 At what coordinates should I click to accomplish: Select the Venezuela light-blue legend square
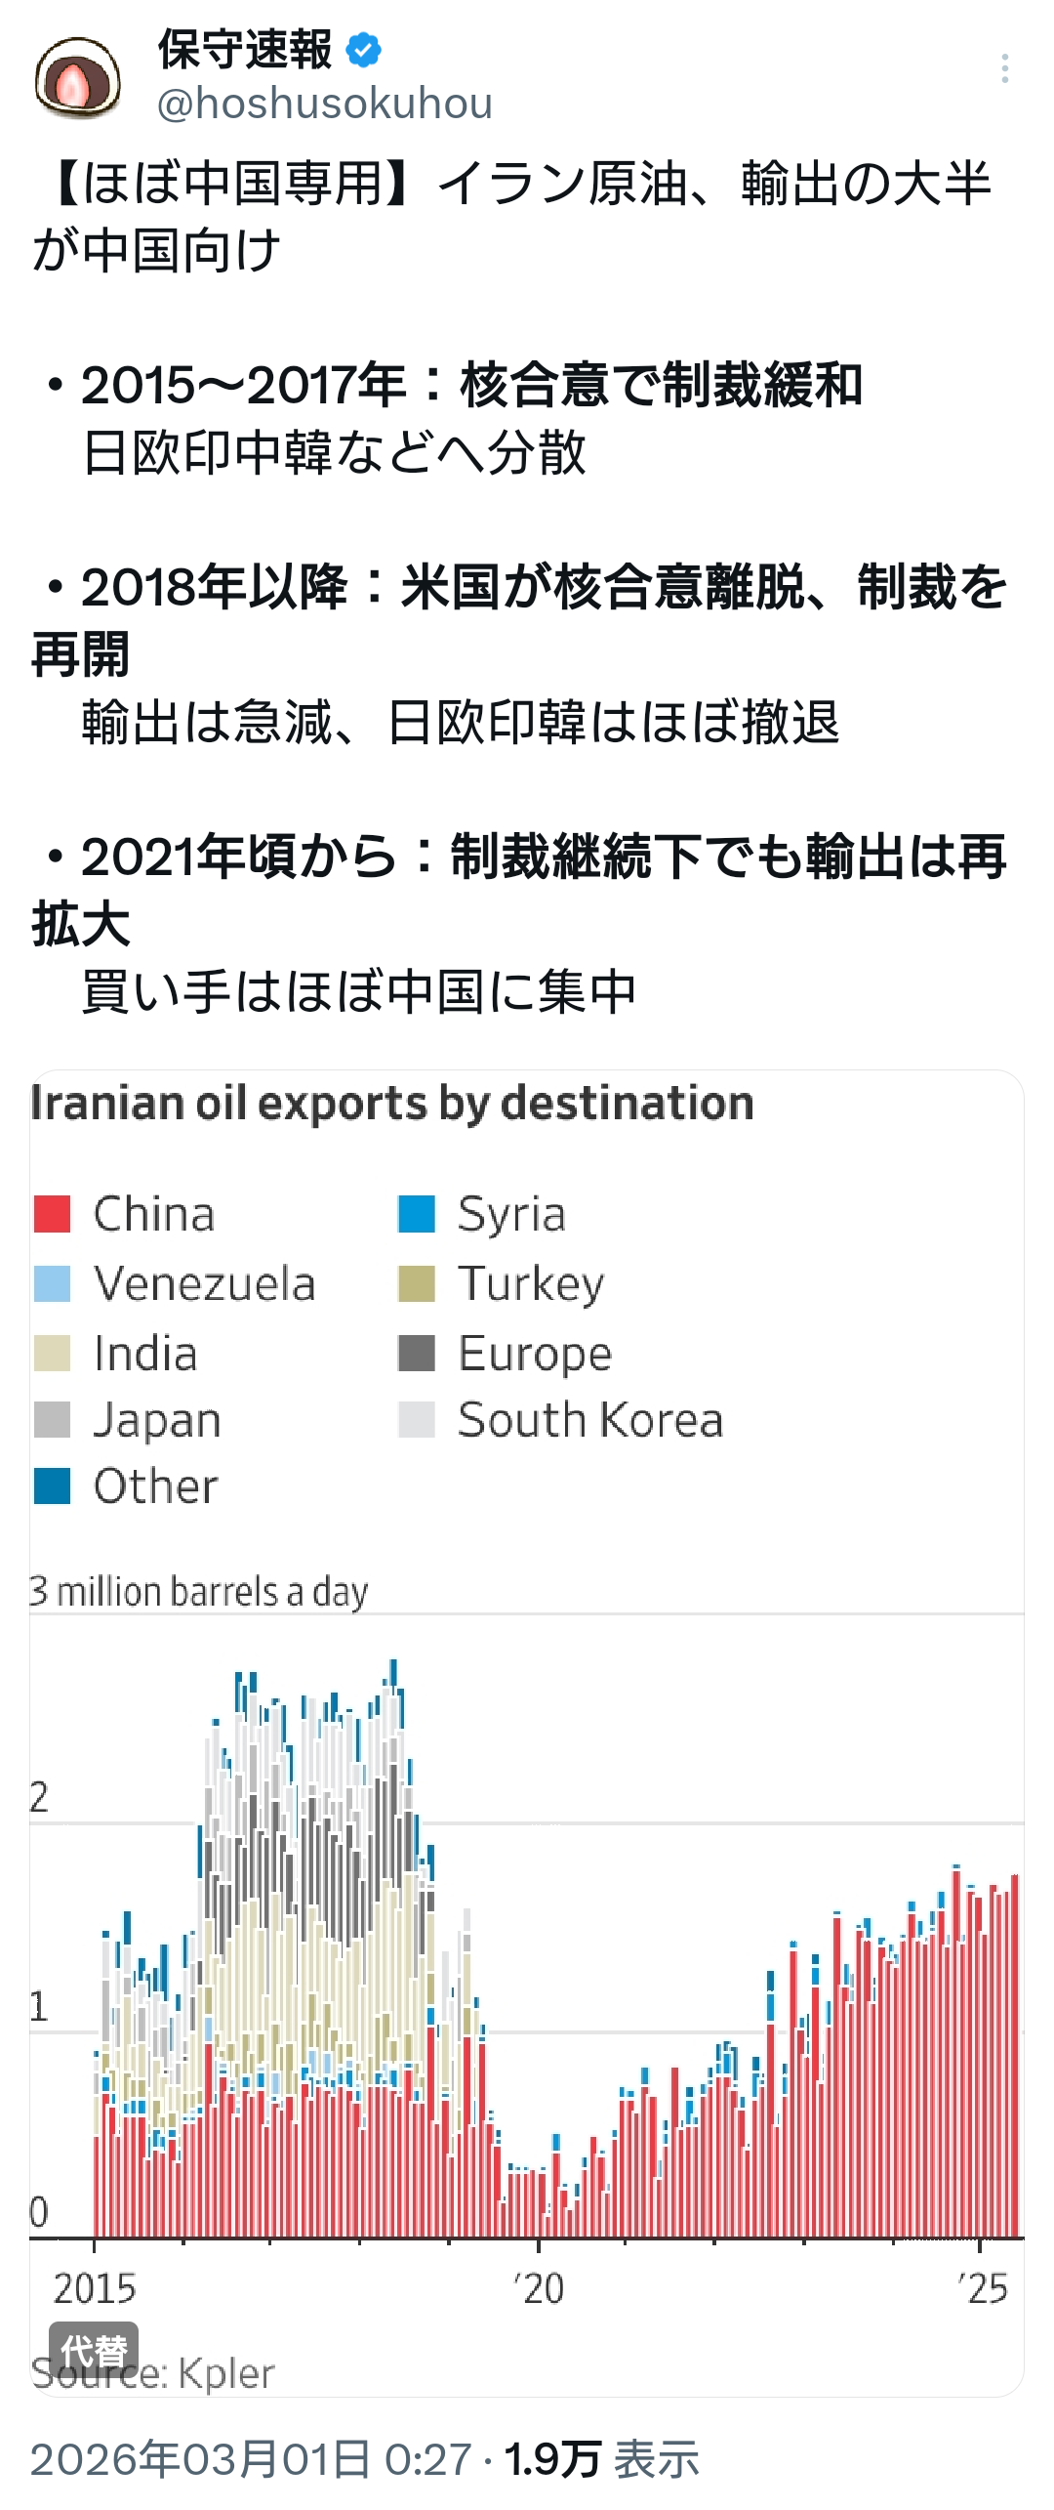(52, 1283)
